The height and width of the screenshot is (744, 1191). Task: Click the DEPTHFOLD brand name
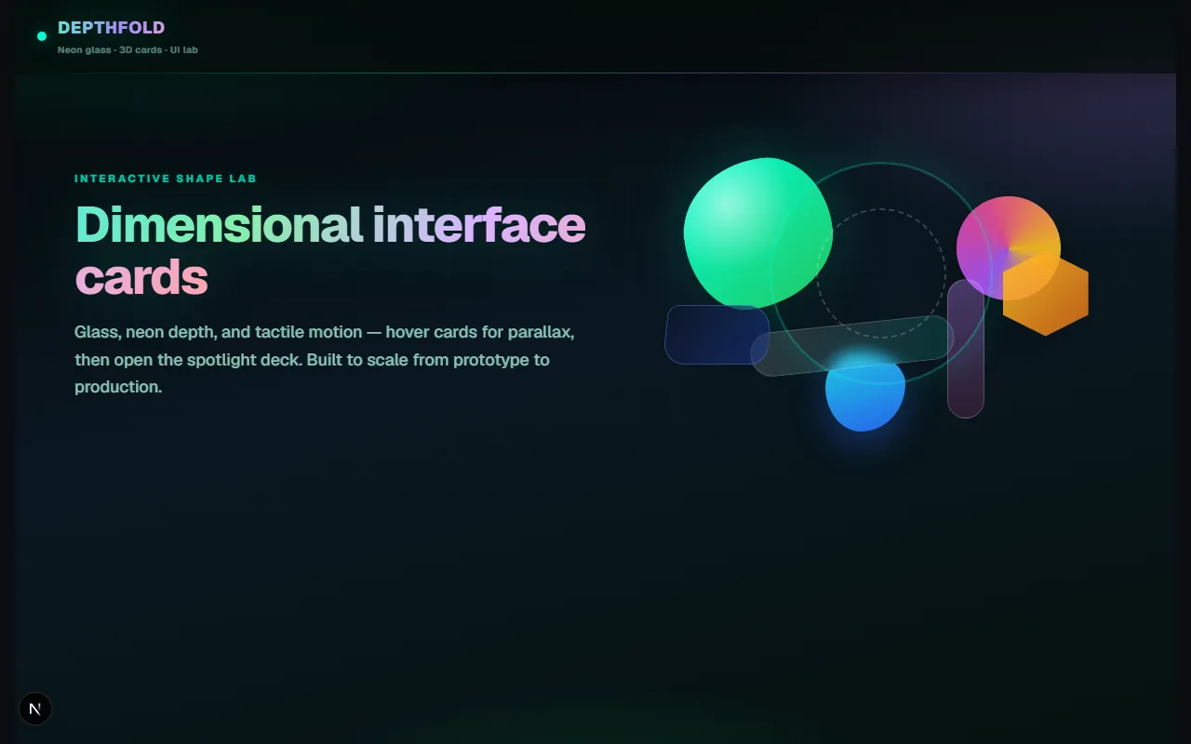111,28
